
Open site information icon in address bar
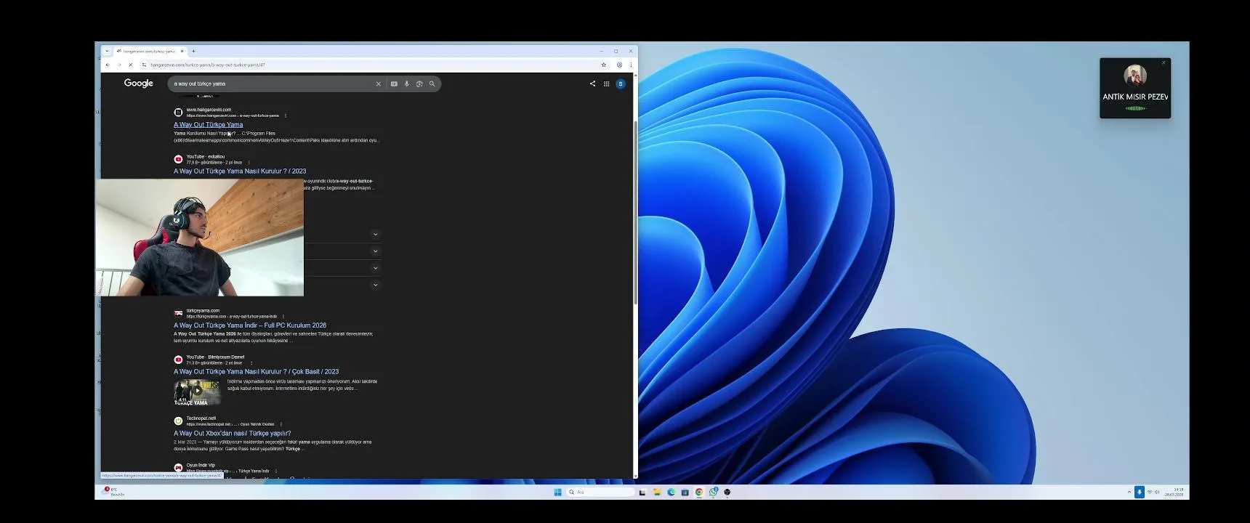tap(144, 65)
